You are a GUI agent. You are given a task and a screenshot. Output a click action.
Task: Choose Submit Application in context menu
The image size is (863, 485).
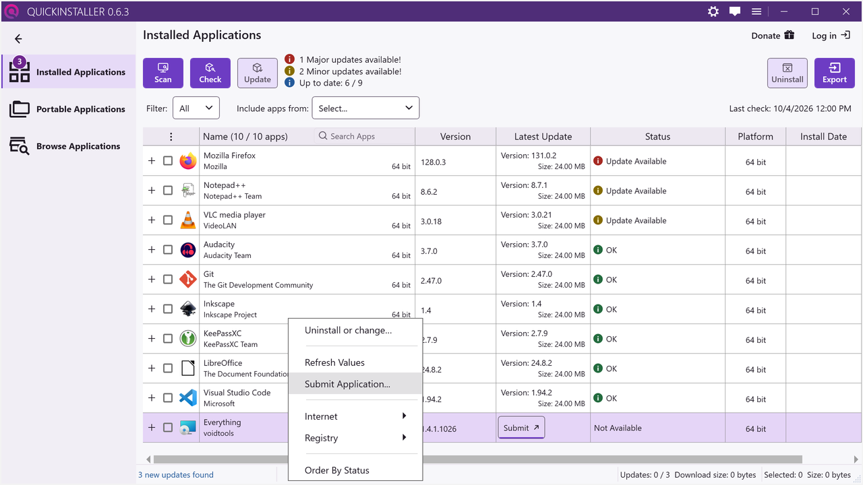click(x=355, y=384)
